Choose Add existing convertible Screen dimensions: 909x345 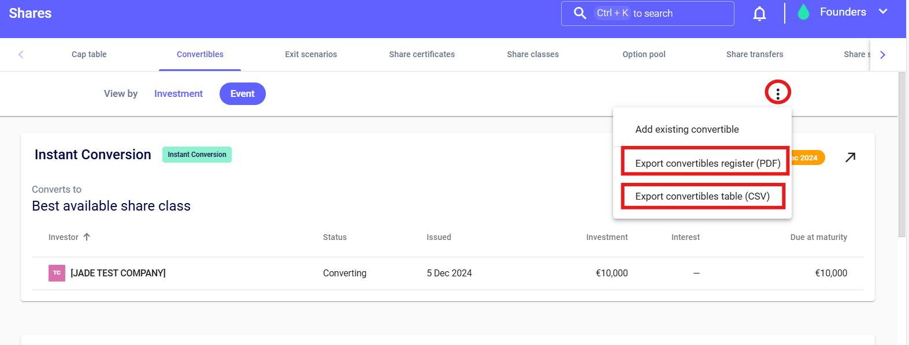point(687,130)
